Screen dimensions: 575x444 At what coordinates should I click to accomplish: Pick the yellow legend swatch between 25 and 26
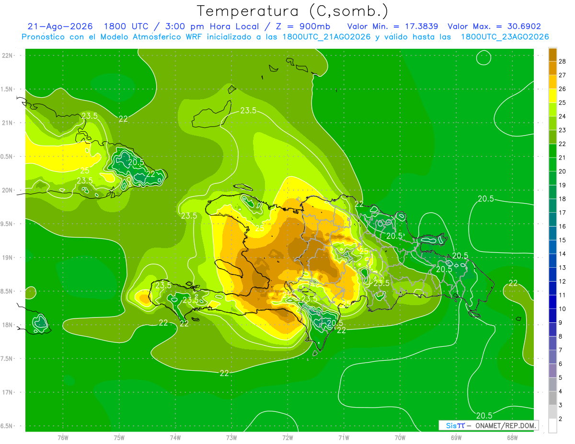coord(552,96)
